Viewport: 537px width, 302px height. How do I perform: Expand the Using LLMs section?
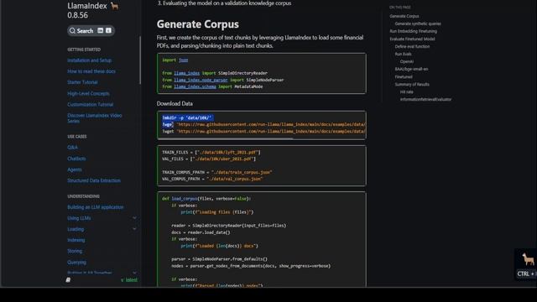tap(134, 218)
